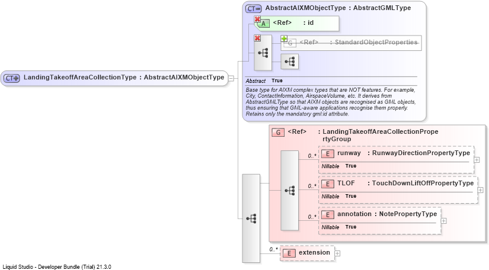Select LandingTakeoffAreaCollectionPropertyGroup reference label
This screenshot has height=270, width=489.
point(363,135)
